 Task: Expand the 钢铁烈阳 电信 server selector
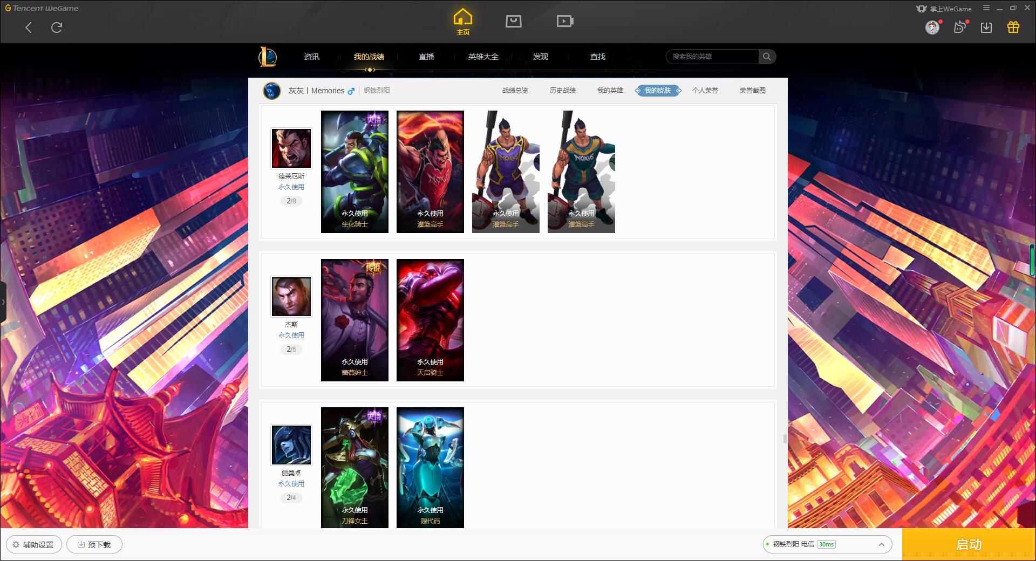click(x=827, y=544)
